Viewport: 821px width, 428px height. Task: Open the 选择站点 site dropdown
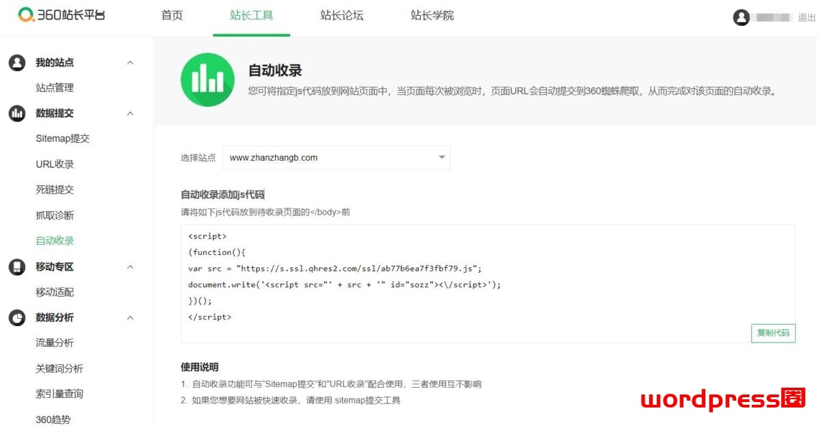(x=337, y=157)
